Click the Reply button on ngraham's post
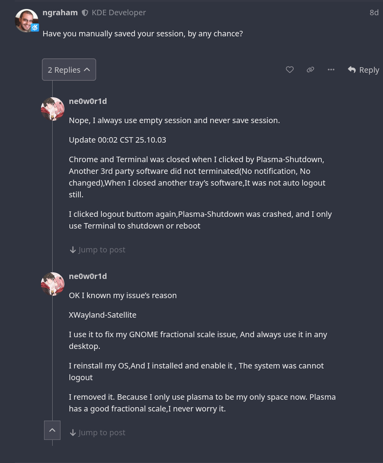 click(363, 70)
